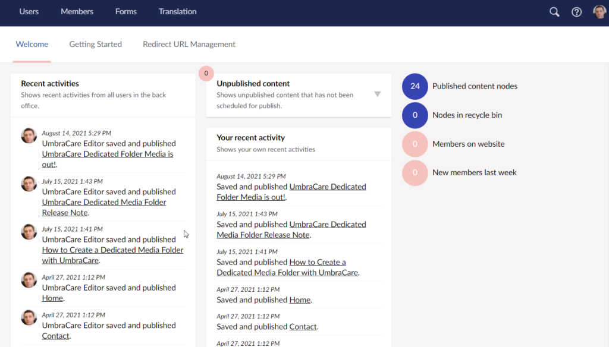The image size is (609, 347).
Task: Open the Users section
Action: (x=29, y=11)
